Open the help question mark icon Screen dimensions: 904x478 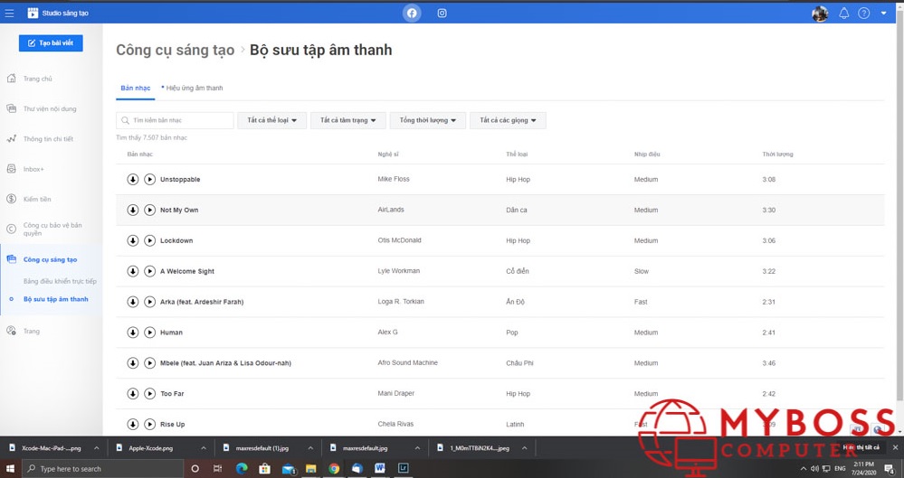(x=863, y=14)
